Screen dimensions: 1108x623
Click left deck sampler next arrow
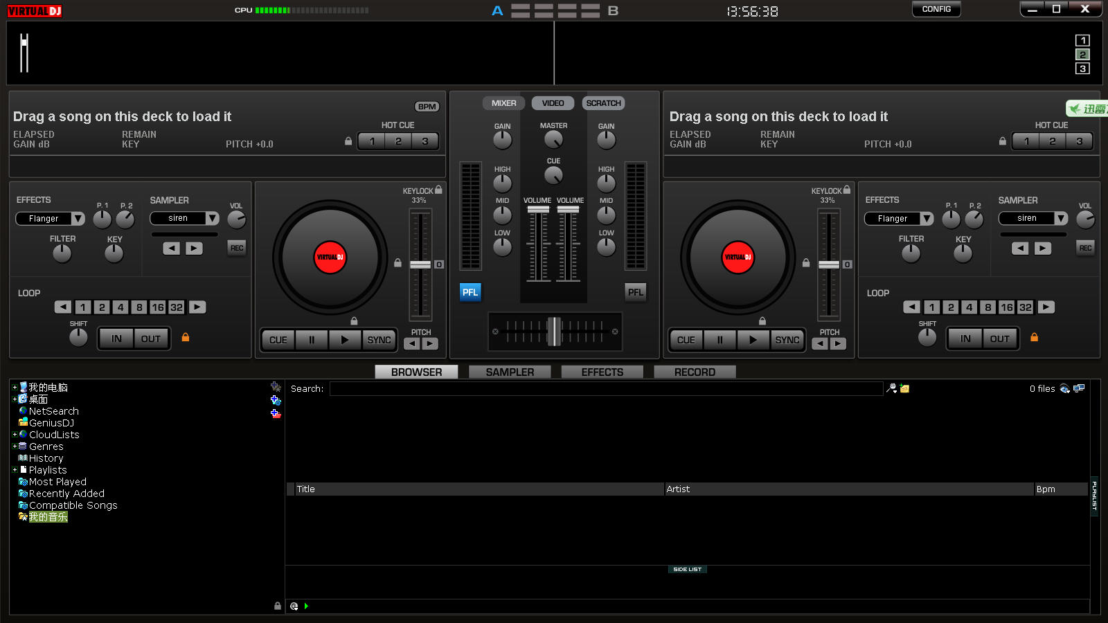195,248
